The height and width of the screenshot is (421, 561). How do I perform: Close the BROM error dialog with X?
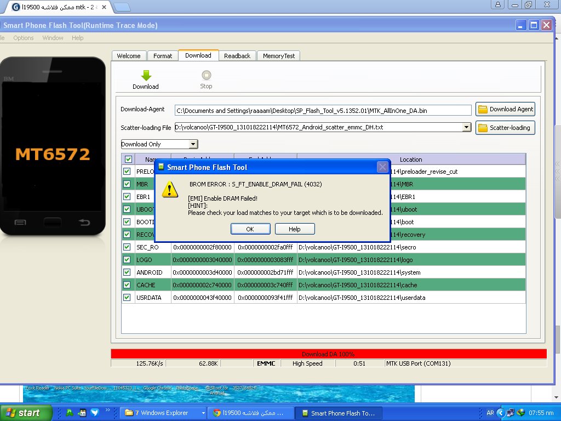pyautogui.click(x=382, y=167)
